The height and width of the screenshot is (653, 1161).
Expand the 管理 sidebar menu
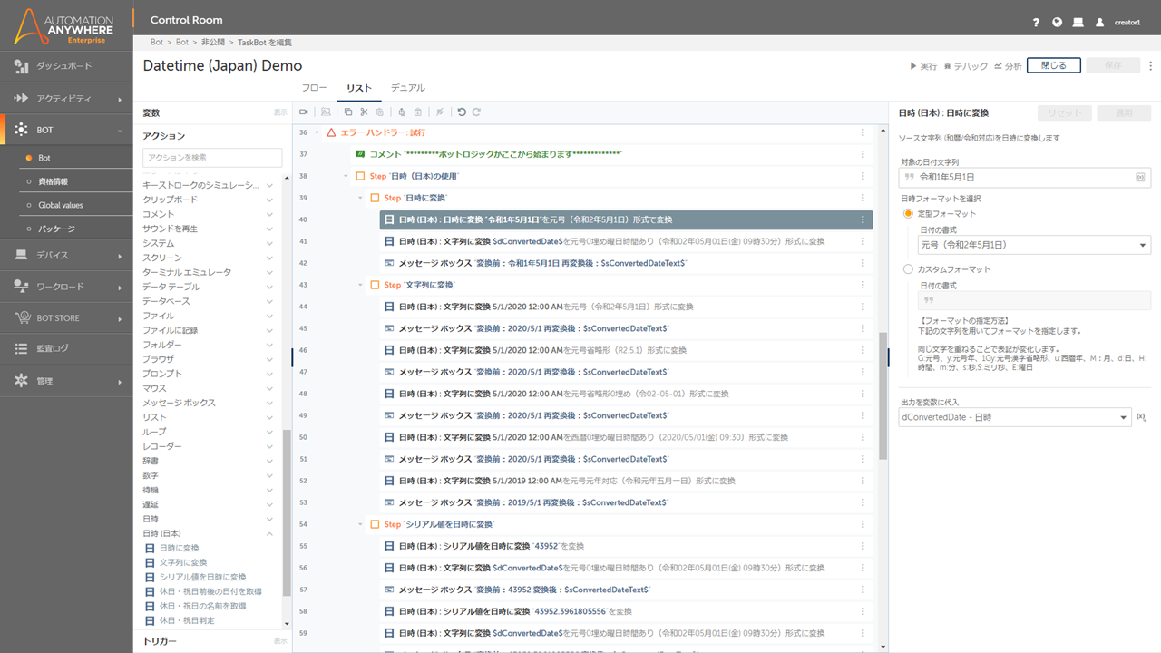click(66, 381)
